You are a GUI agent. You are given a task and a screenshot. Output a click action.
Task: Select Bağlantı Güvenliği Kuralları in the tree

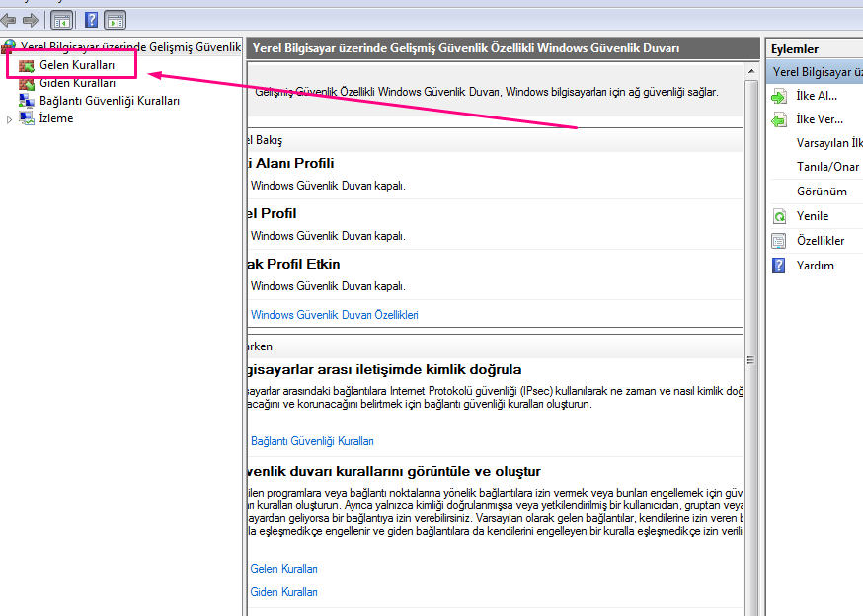[x=109, y=101]
